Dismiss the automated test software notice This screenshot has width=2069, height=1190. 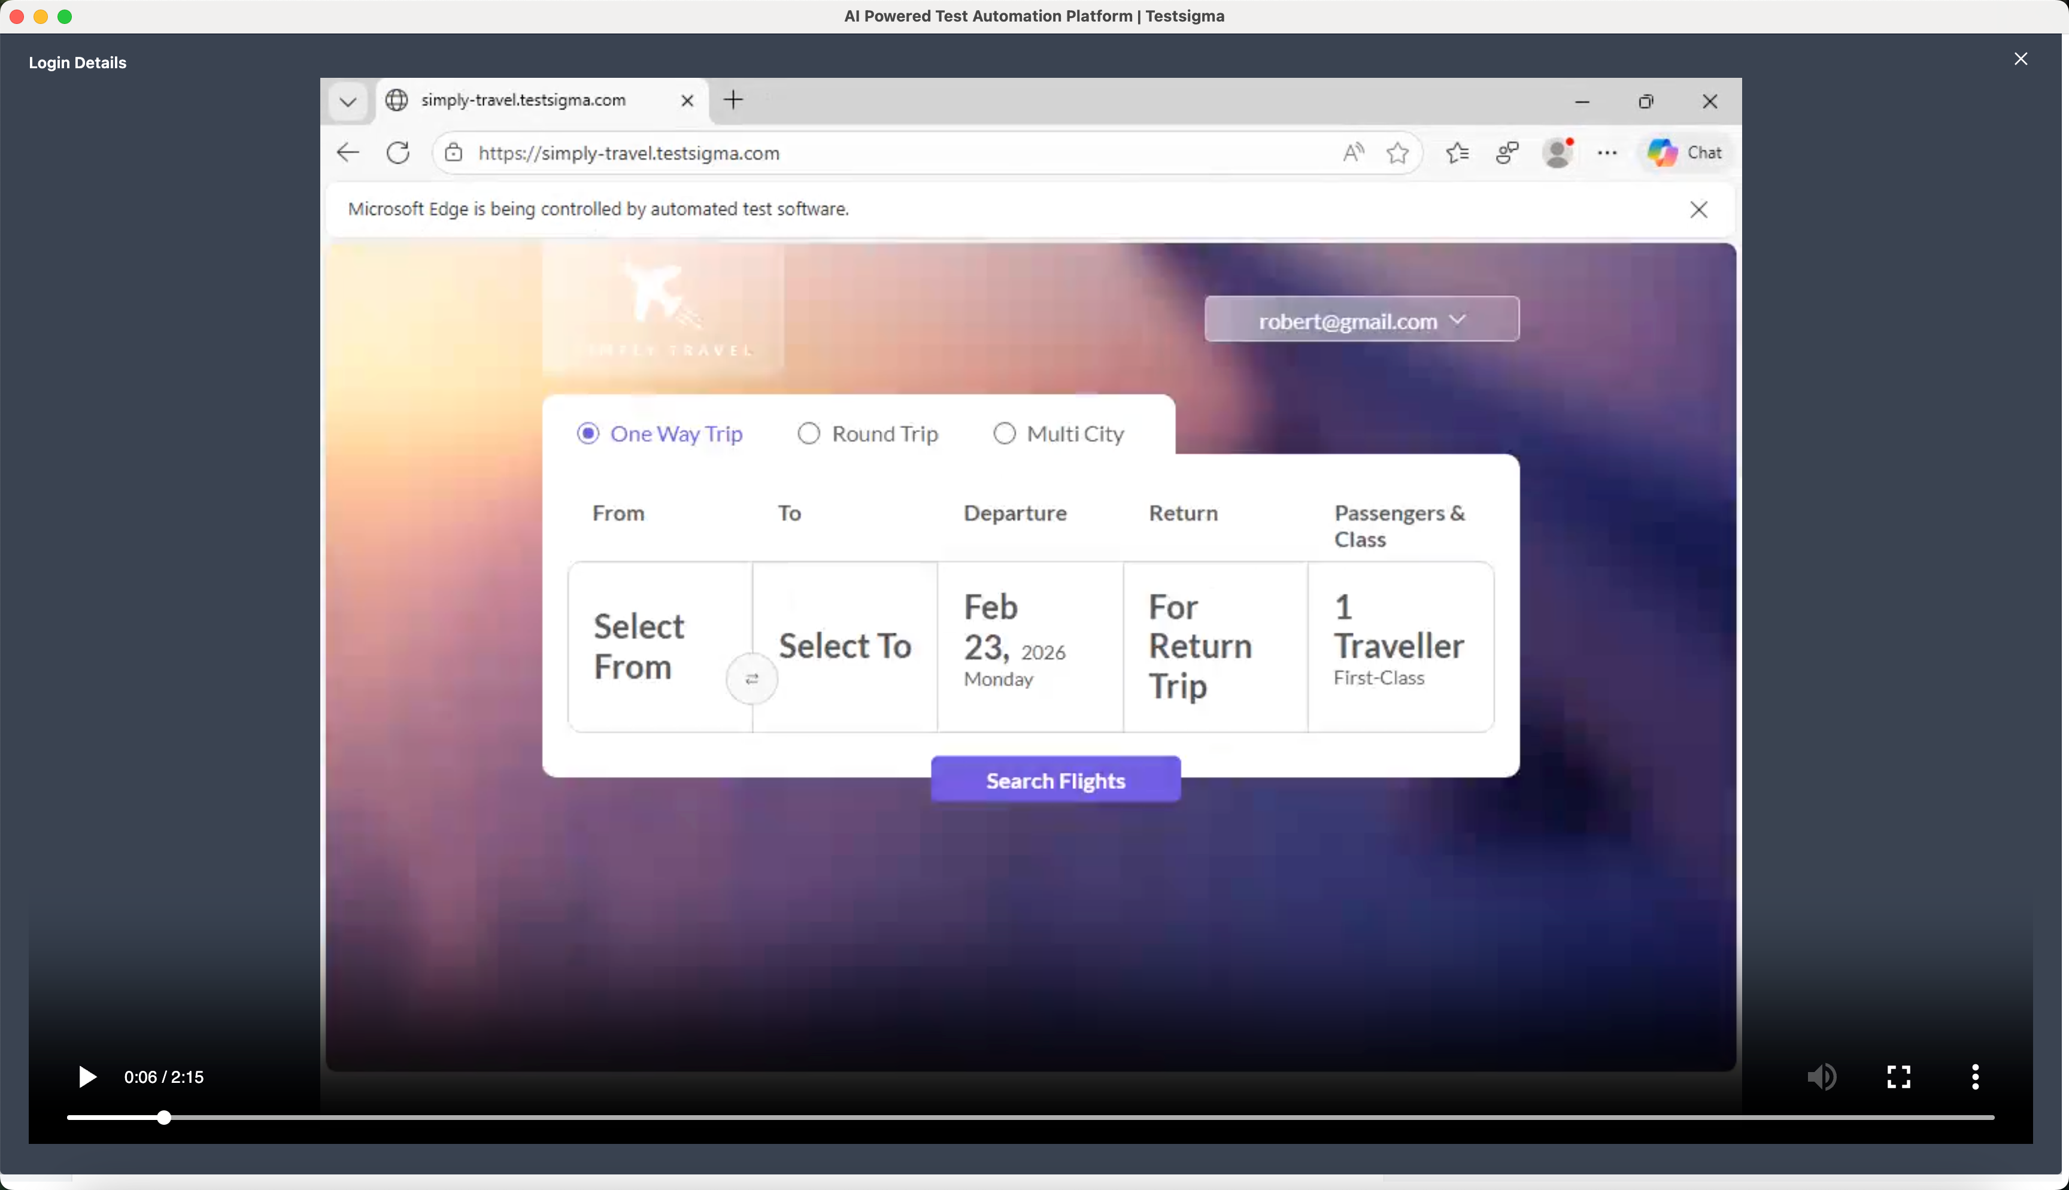[1698, 210]
